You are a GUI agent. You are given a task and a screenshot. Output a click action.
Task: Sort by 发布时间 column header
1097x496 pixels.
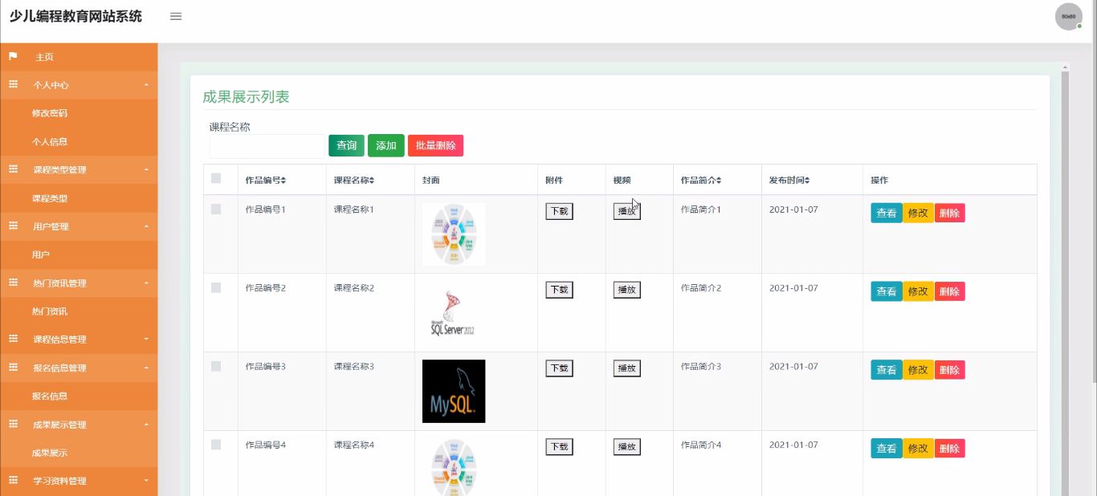pyautogui.click(x=789, y=180)
